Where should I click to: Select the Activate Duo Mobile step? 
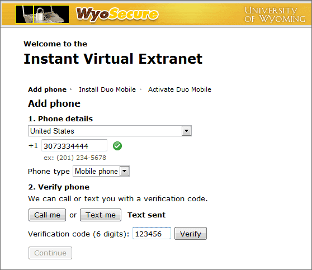[x=179, y=89]
